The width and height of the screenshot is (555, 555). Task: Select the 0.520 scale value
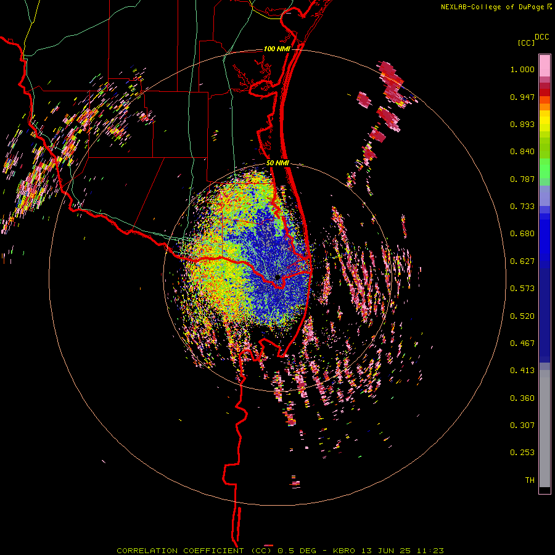click(522, 316)
